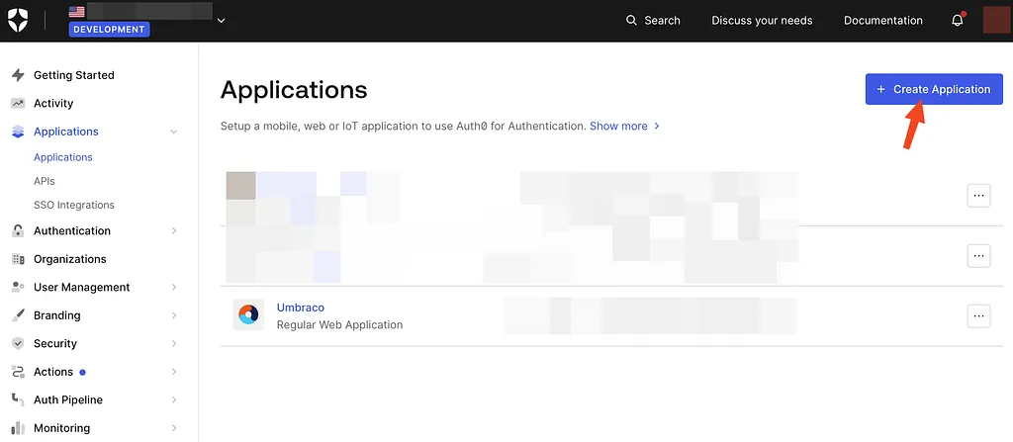Open tenant switcher dropdown arrow
Viewport: 1013px width, 442px height.
pyautogui.click(x=221, y=20)
